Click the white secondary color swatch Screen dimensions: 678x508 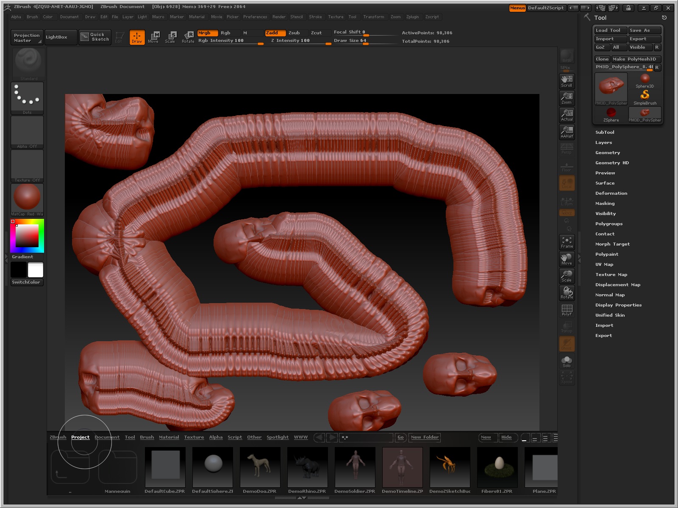(x=36, y=270)
